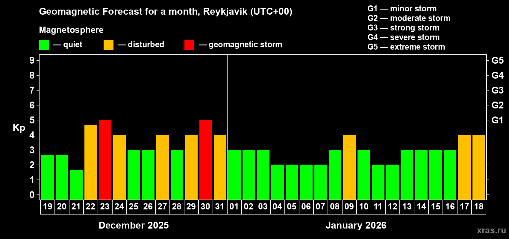The image size is (509, 239).
Task: Click the G5 extreme storm legend text
Action: (x=406, y=47)
